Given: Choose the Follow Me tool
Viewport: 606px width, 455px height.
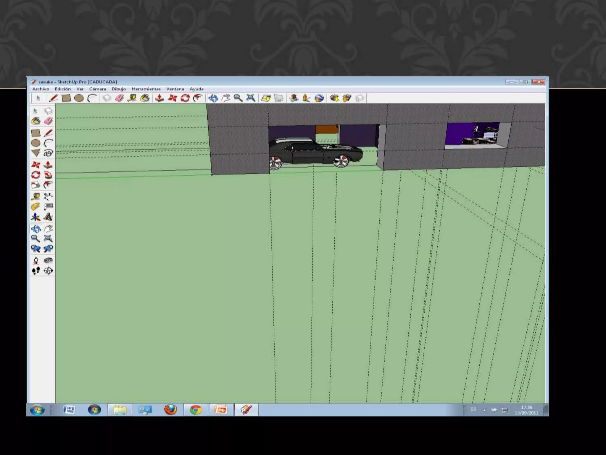Looking at the screenshot, I should coord(48,175).
